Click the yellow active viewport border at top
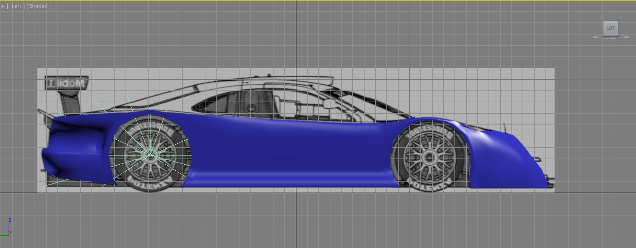The height and width of the screenshot is (248, 636). [318, 1]
